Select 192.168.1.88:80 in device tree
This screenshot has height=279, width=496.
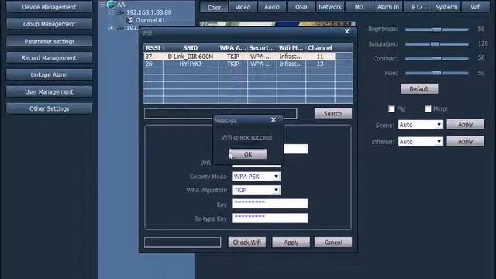pos(149,12)
